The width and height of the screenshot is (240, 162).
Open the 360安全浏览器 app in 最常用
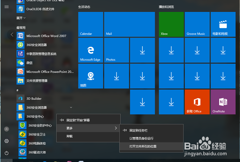[x=20, y=45]
